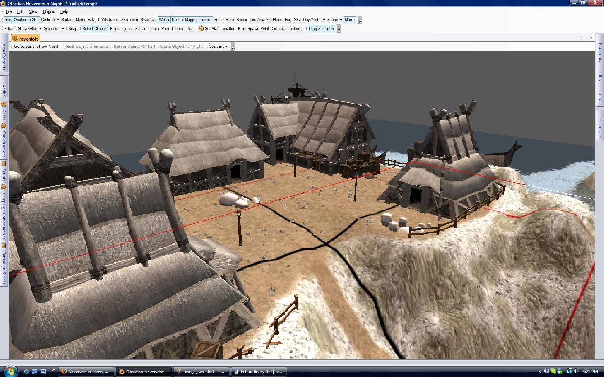Open the Scripts sidebar panel icon
The image size is (604, 377).
click(4, 164)
